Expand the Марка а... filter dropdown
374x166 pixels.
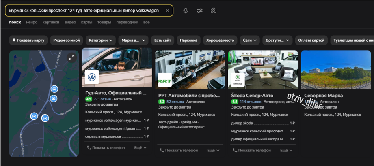133,40
